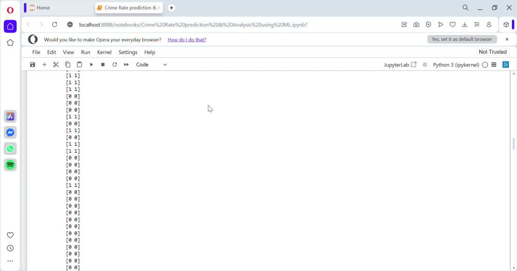Cut selected cell with the scissors icon
The height and width of the screenshot is (271, 517).
point(56,65)
